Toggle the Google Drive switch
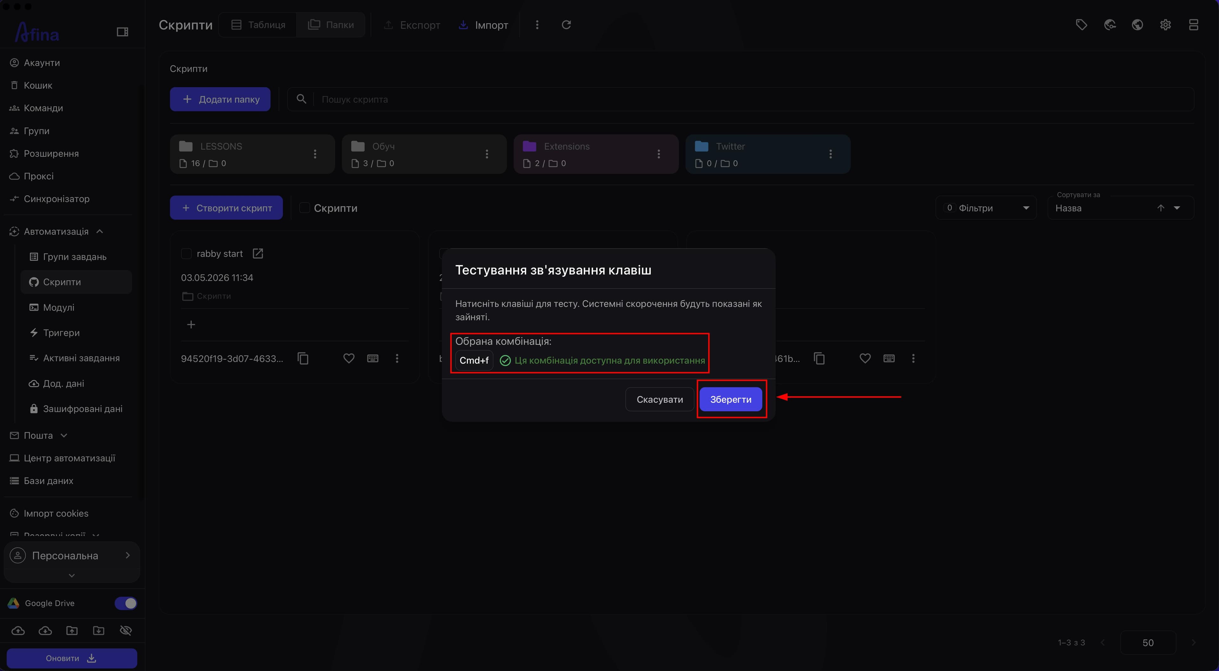 (125, 603)
